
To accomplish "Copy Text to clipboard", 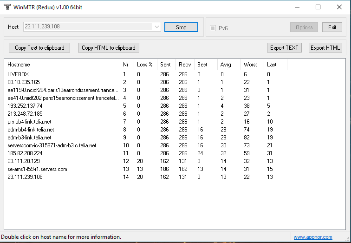I will [x=39, y=47].
